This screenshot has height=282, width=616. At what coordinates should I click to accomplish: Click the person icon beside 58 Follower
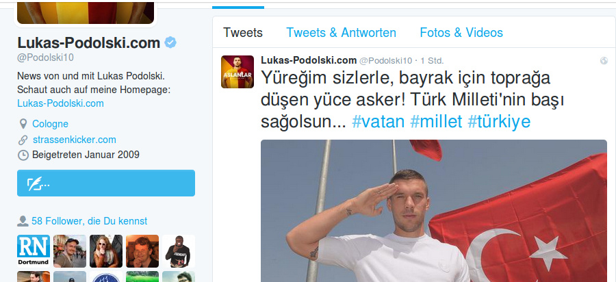[23, 221]
